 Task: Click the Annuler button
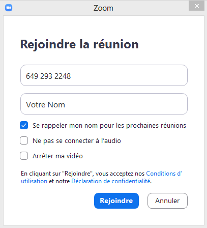[167, 201]
